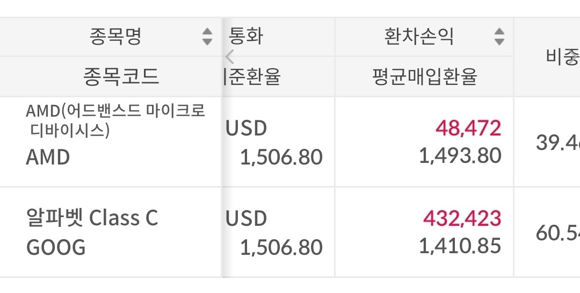Image resolution: width=580 pixels, height=293 pixels.
Task: Select USD currency in the GOOG row
Action: (x=247, y=219)
